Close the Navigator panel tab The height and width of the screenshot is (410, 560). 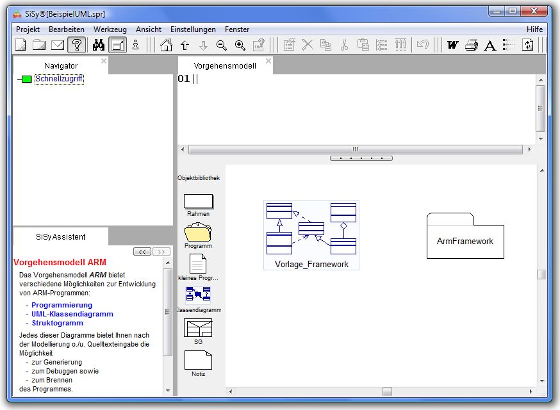(x=104, y=61)
